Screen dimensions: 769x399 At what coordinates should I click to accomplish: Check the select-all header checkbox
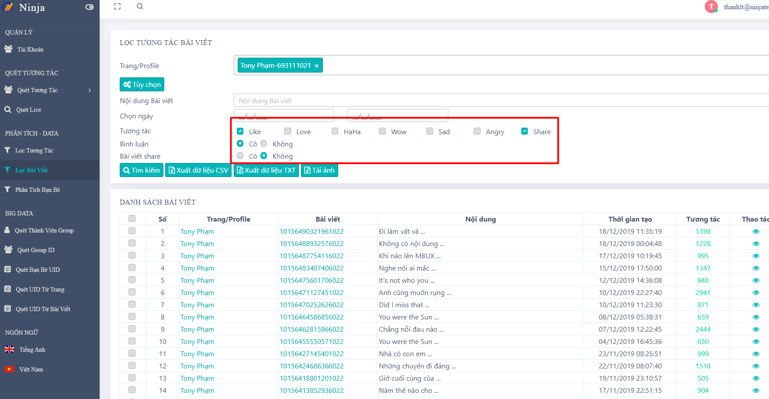tap(132, 219)
